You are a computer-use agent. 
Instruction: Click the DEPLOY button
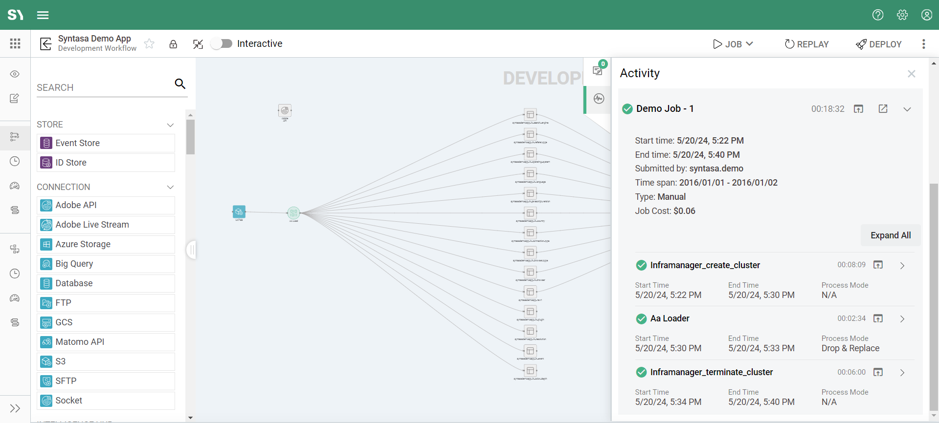879,44
